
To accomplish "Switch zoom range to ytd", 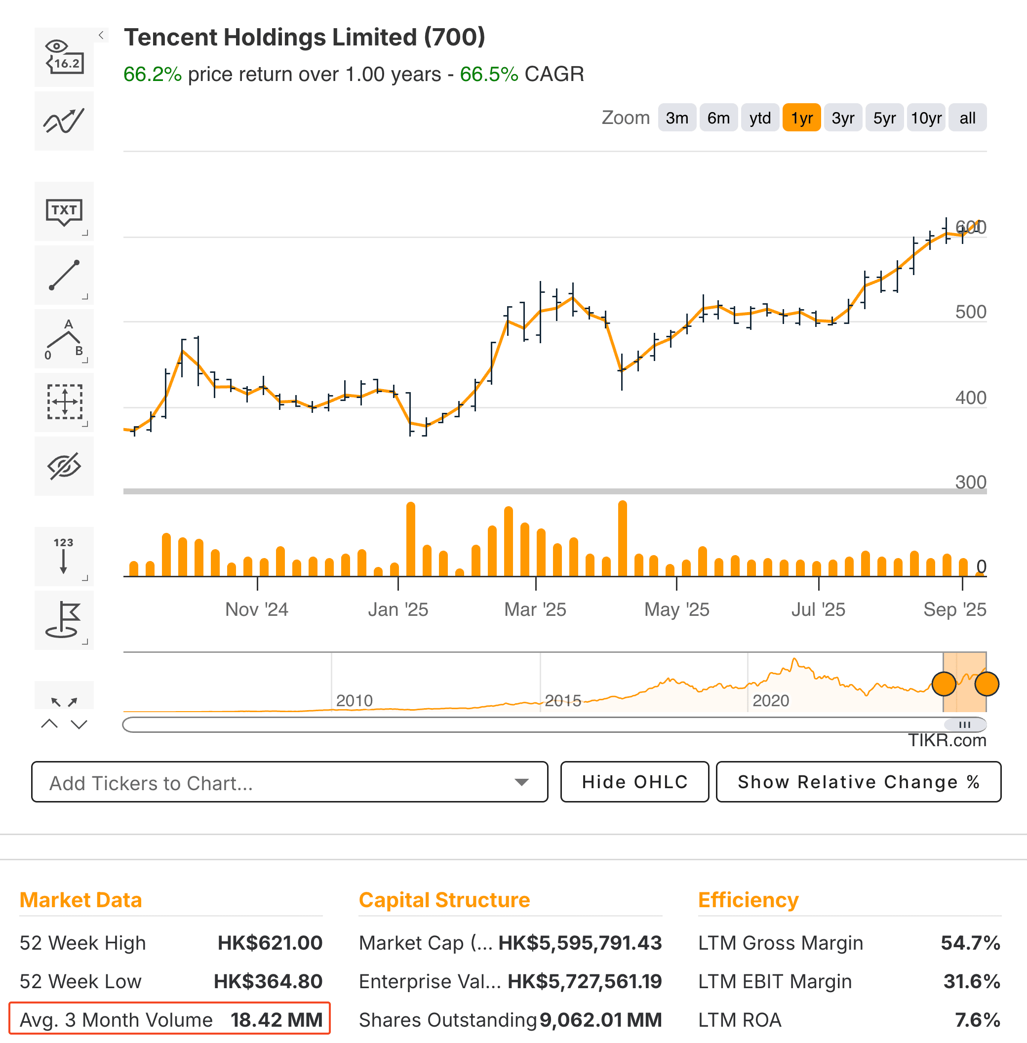I will tap(759, 118).
